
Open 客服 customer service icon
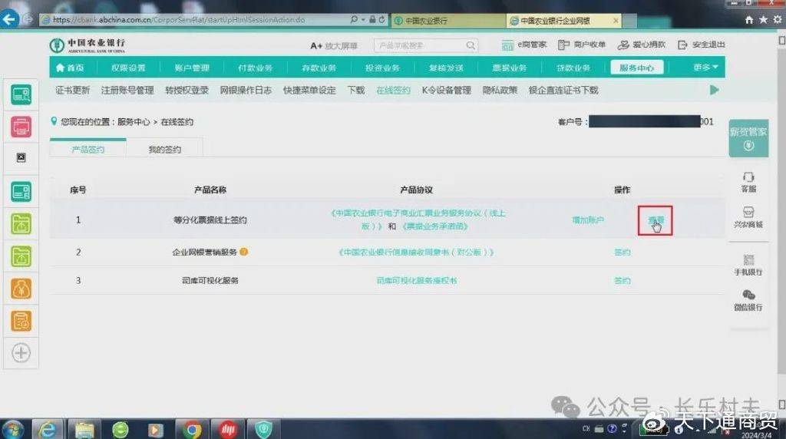(748, 182)
